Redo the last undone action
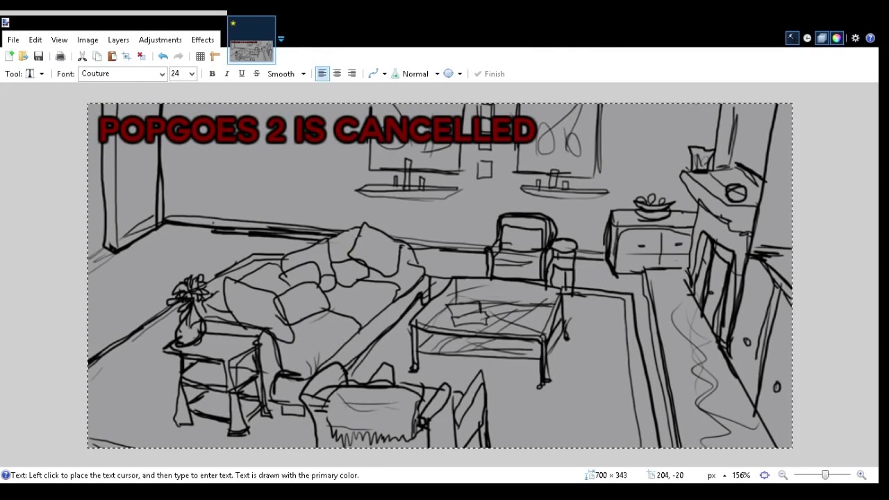The height and width of the screenshot is (500, 889). click(178, 56)
